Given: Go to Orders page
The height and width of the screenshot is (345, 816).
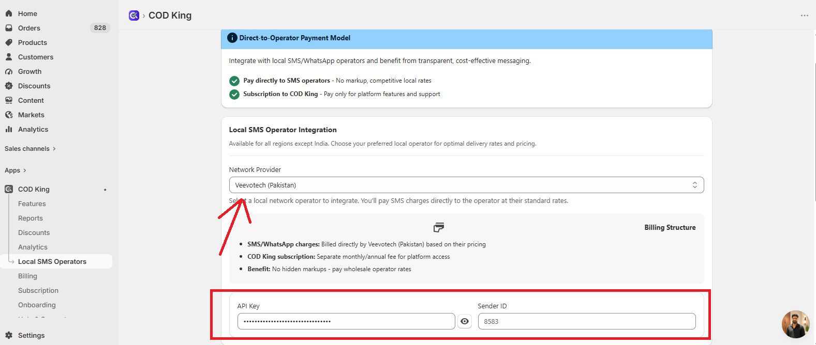Looking at the screenshot, I should pos(29,28).
